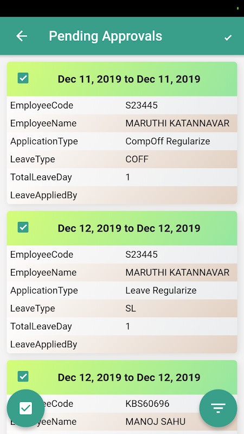Tap the approve checkmark in header
Screen dimensions: 244x434
coord(228,37)
